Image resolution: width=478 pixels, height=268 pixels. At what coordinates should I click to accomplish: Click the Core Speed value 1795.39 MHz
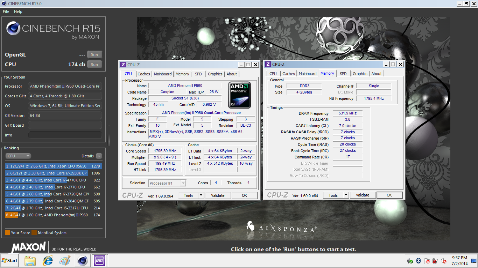165,151
